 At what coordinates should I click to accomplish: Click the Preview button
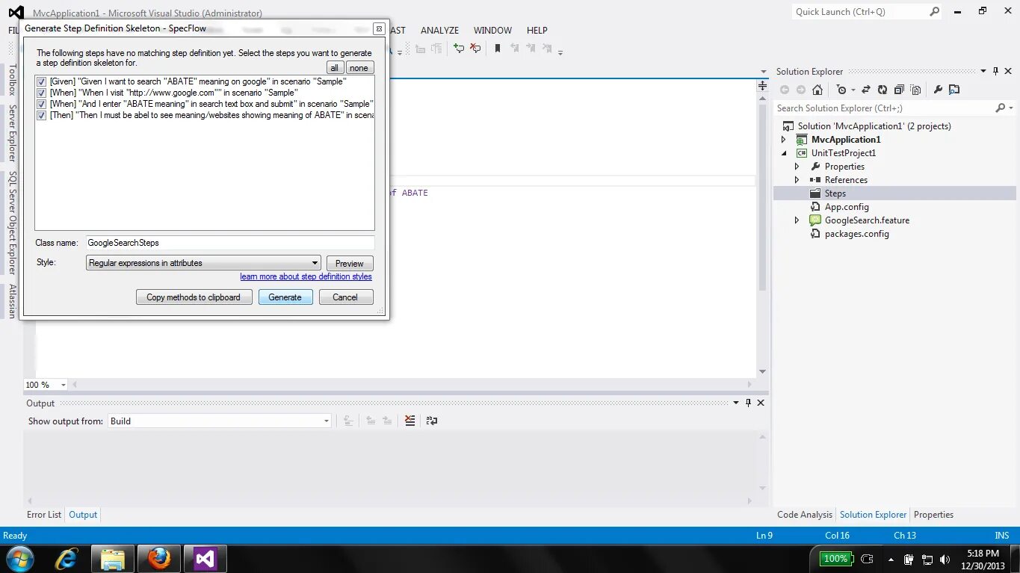[349, 264]
